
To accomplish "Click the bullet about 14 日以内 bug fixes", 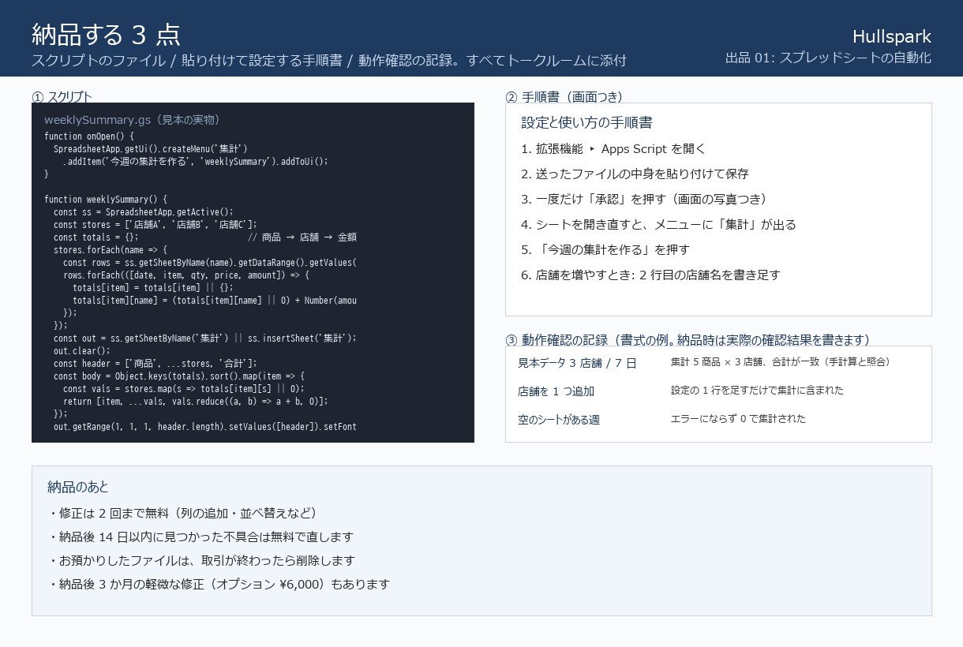I will coord(200,537).
